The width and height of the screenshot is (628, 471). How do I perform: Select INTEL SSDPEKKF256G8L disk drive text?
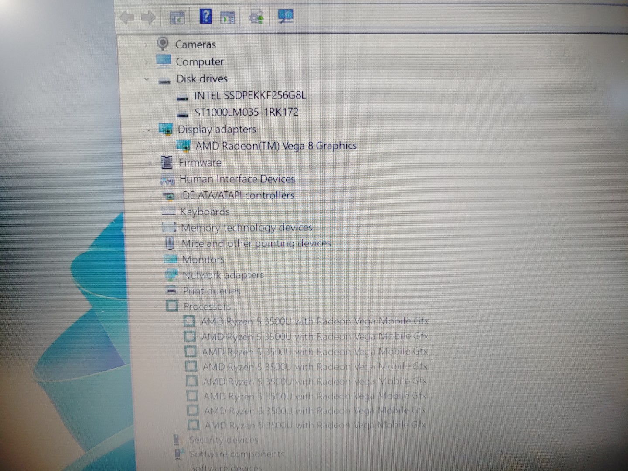pos(250,95)
